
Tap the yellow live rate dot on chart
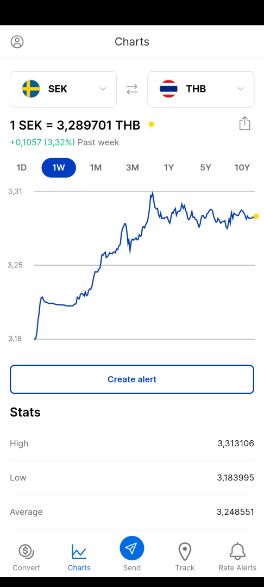pyautogui.click(x=256, y=216)
